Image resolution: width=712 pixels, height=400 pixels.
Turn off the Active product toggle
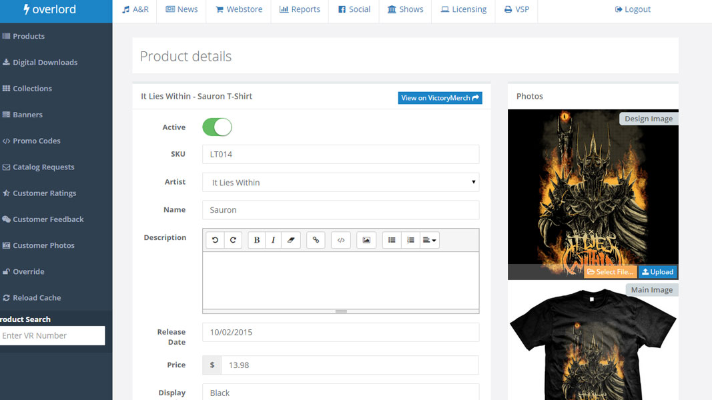coord(217,127)
